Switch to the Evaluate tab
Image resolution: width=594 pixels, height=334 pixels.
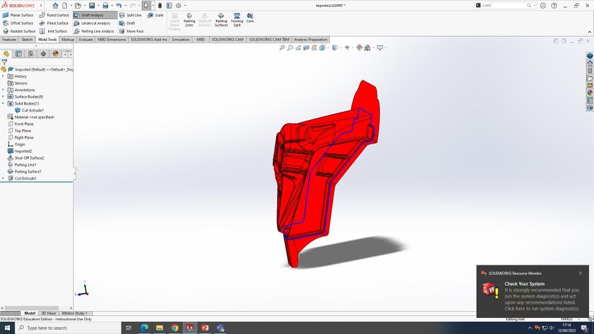[86, 40]
